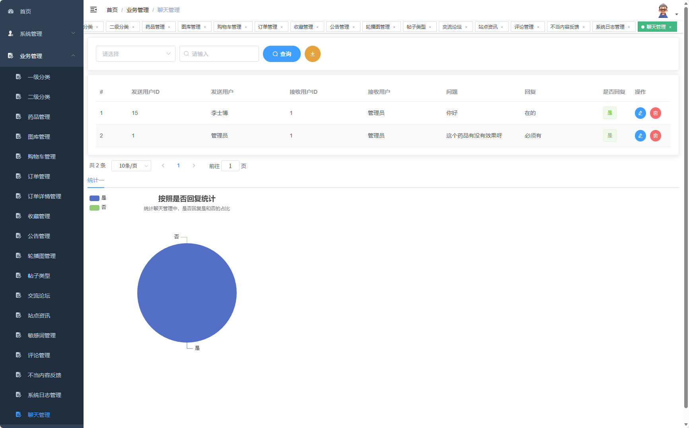The width and height of the screenshot is (689, 428).
Task: Select the 统计一 statistics tab
Action: 95,180
